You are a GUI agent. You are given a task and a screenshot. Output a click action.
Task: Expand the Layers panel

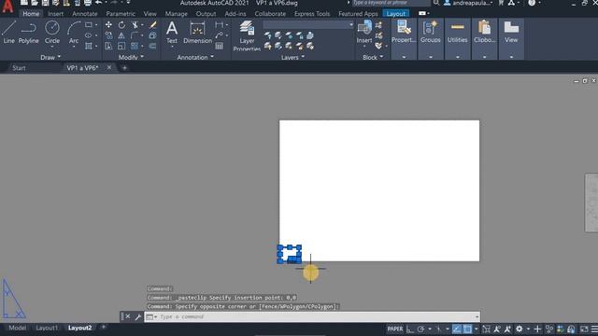(292, 57)
